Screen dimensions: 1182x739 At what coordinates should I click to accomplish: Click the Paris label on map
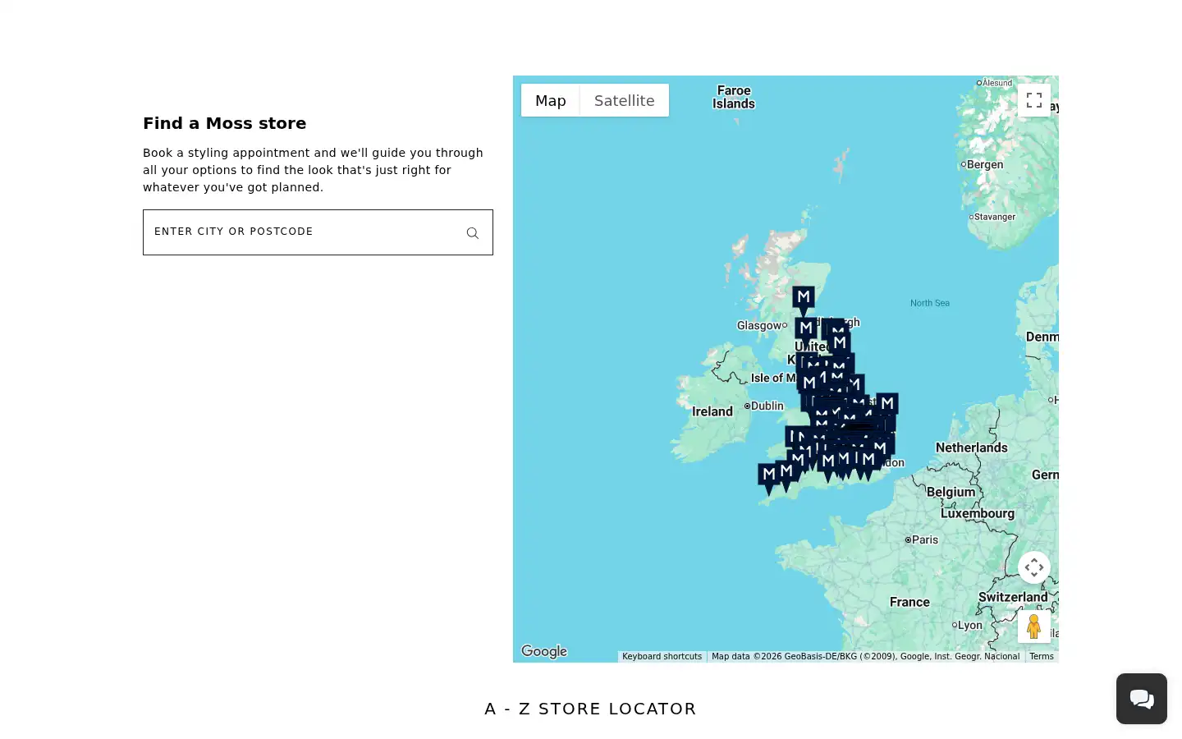point(925,539)
